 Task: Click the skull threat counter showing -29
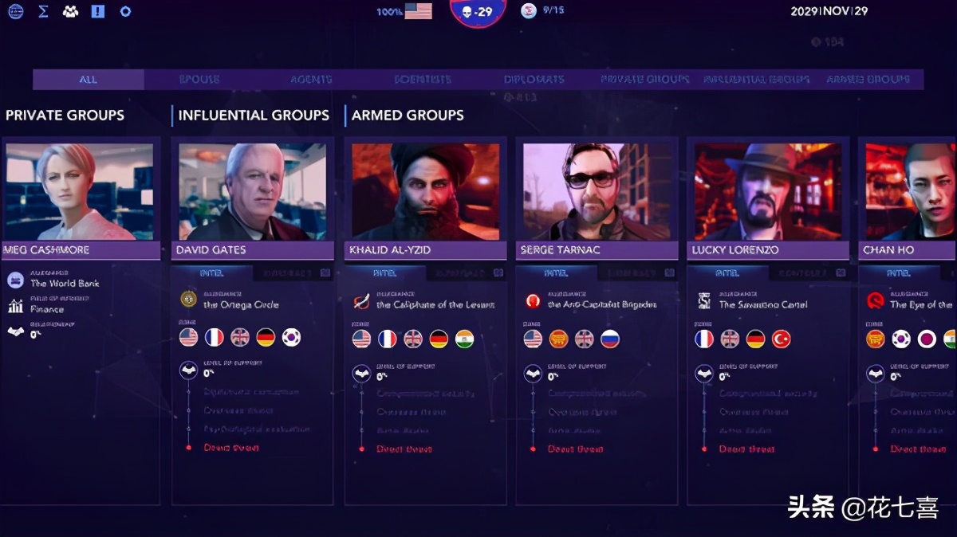pyautogui.click(x=478, y=12)
